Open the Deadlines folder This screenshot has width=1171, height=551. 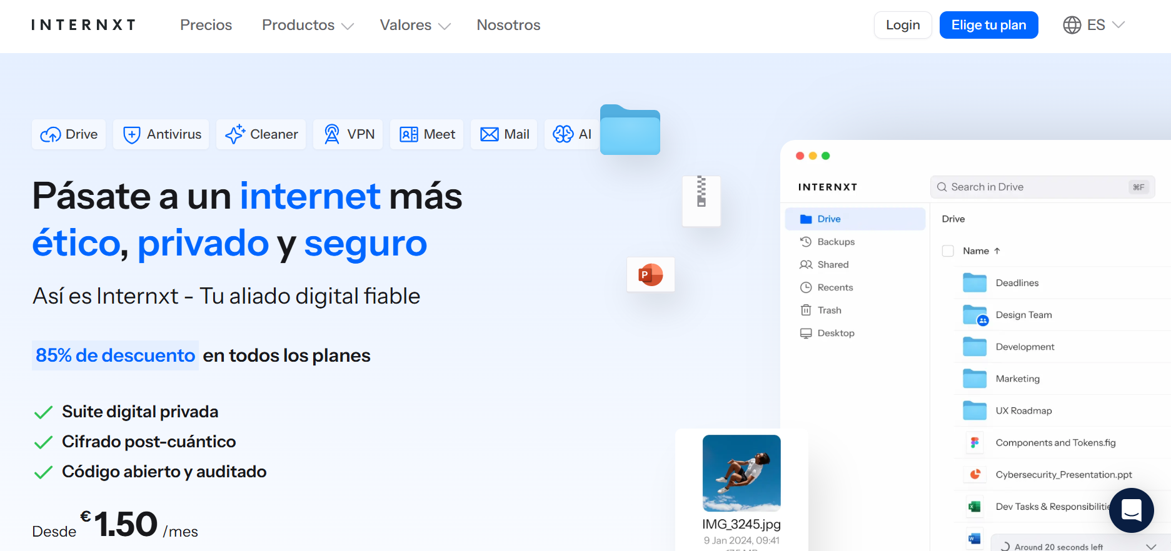[1063, 283]
